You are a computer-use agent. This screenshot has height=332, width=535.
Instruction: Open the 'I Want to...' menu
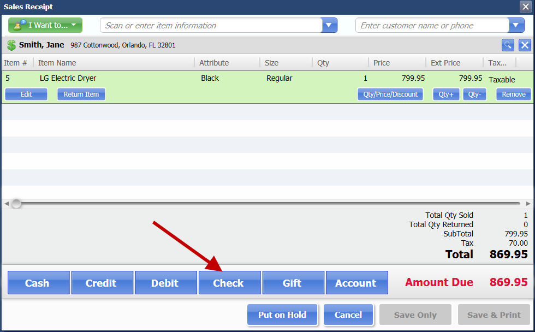point(45,25)
